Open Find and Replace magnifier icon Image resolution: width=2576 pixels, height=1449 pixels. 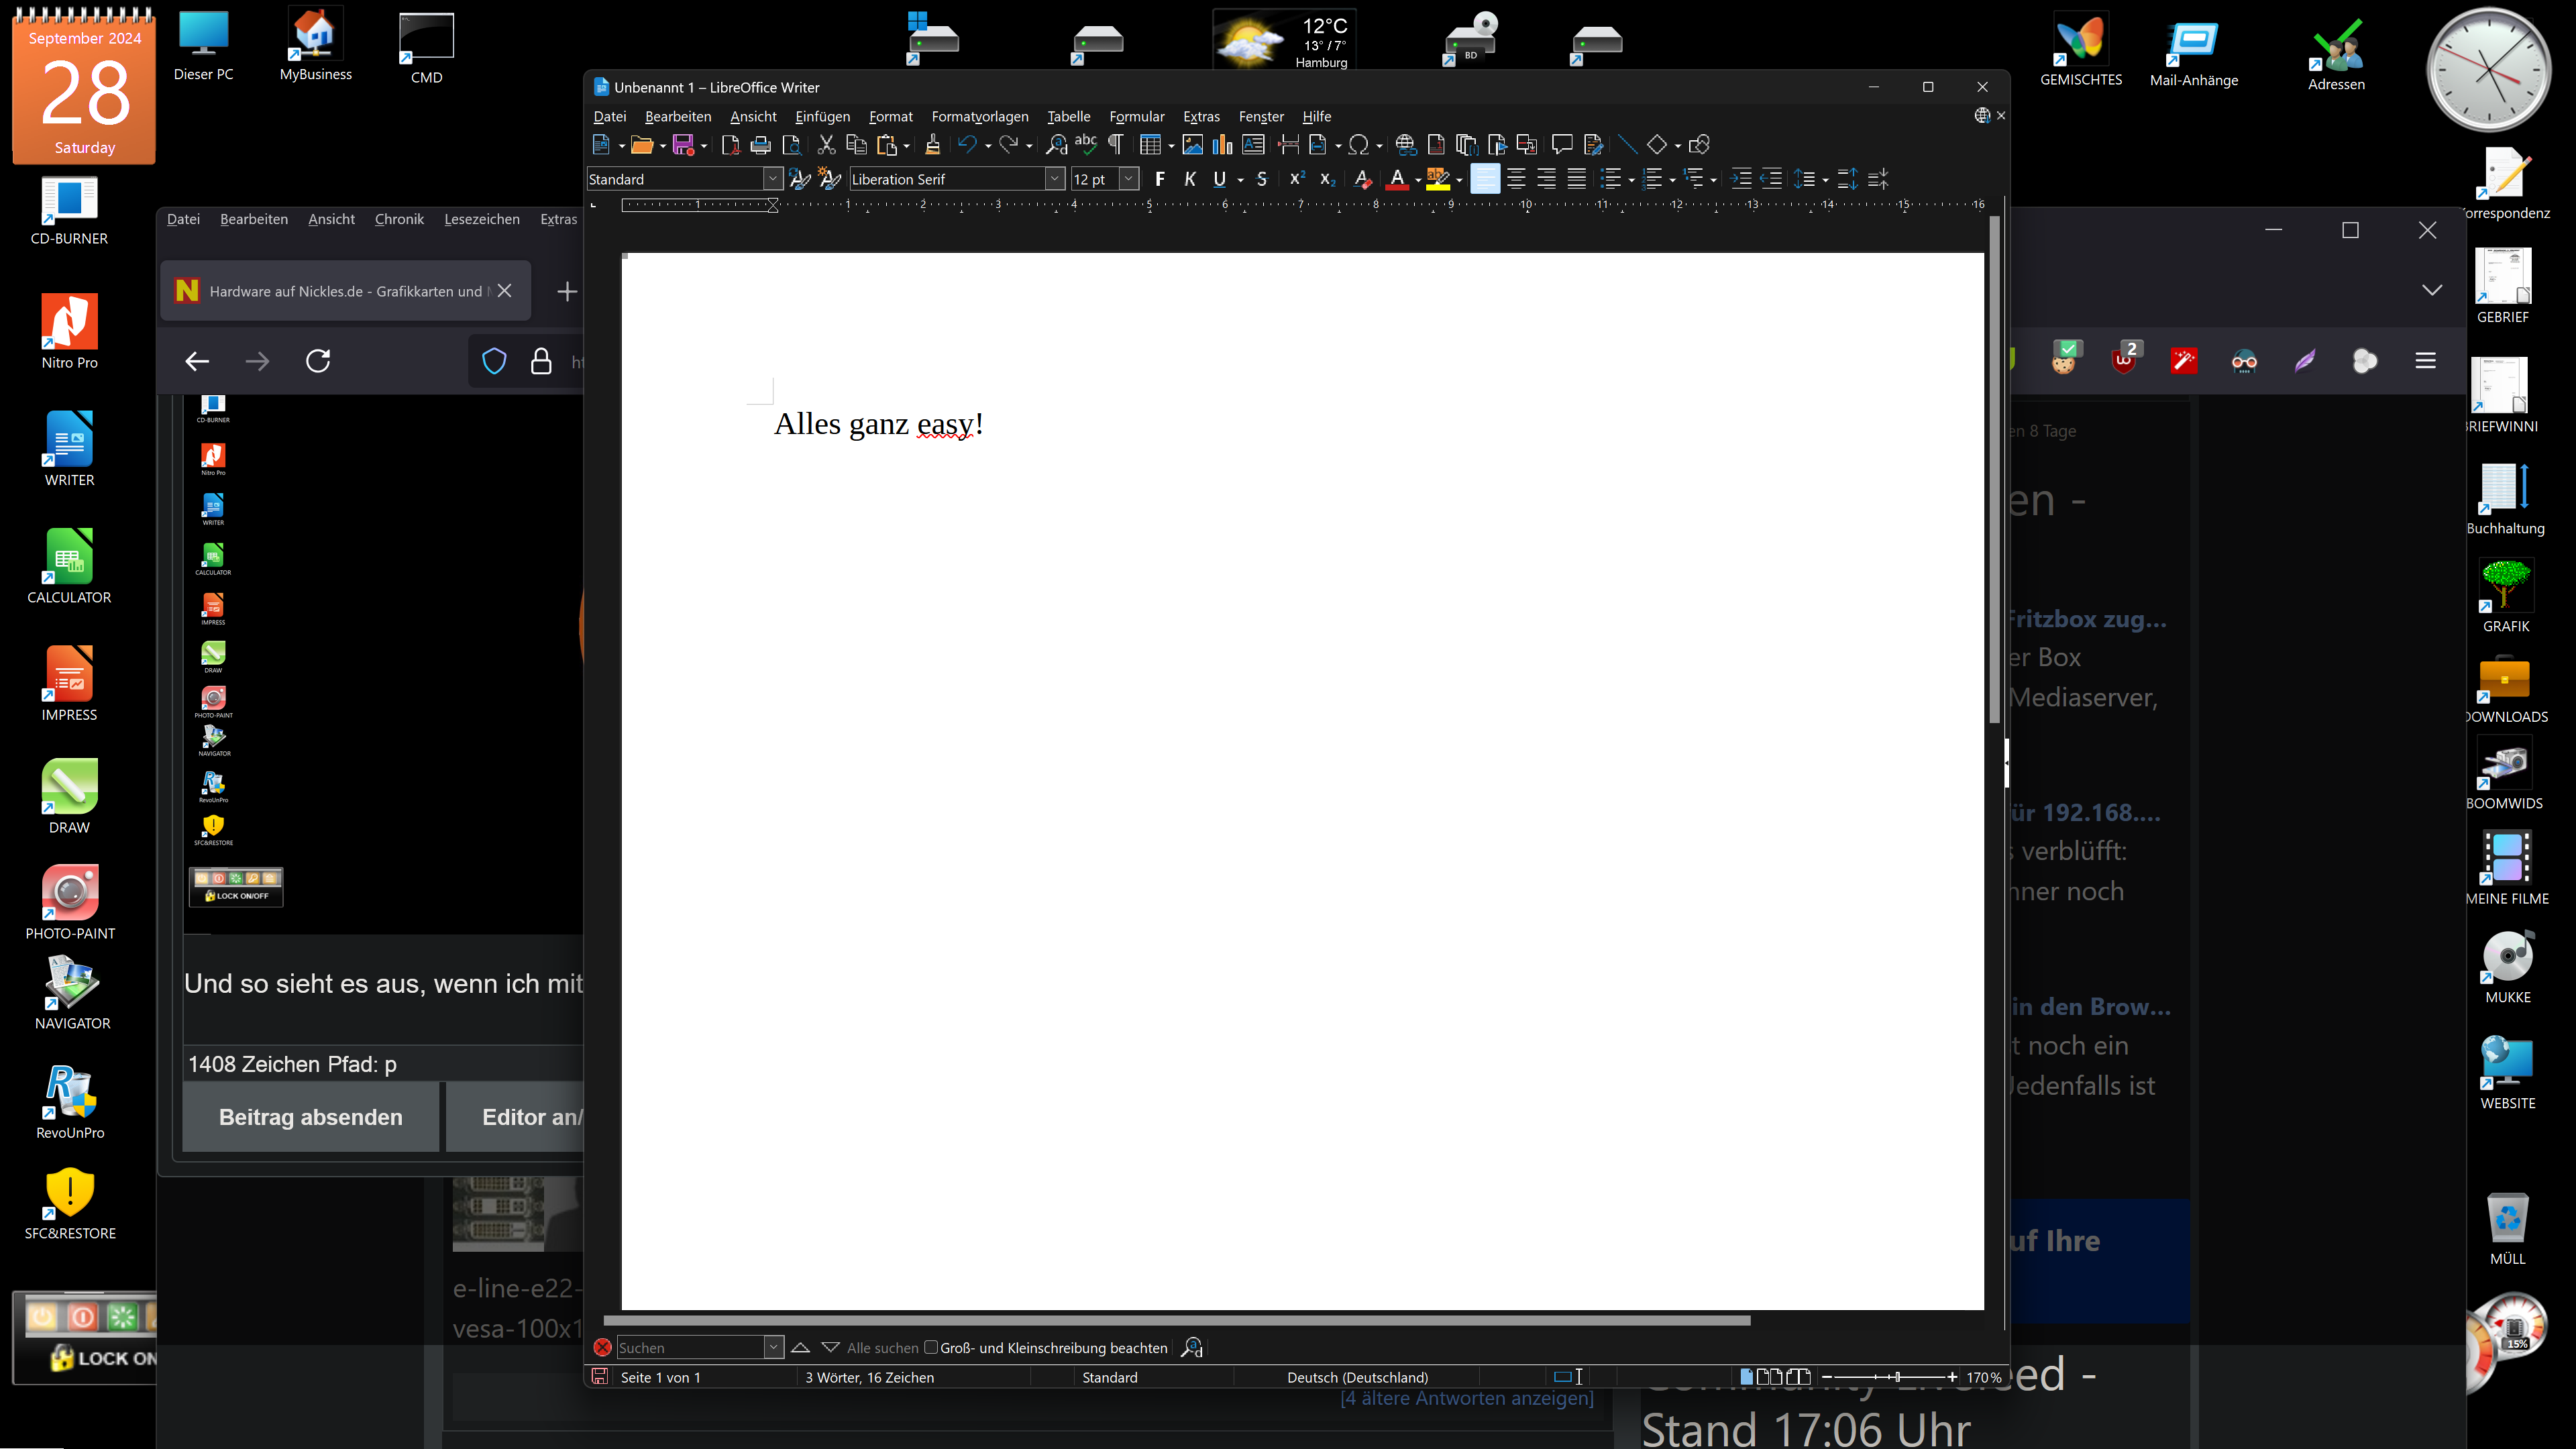tap(1056, 146)
